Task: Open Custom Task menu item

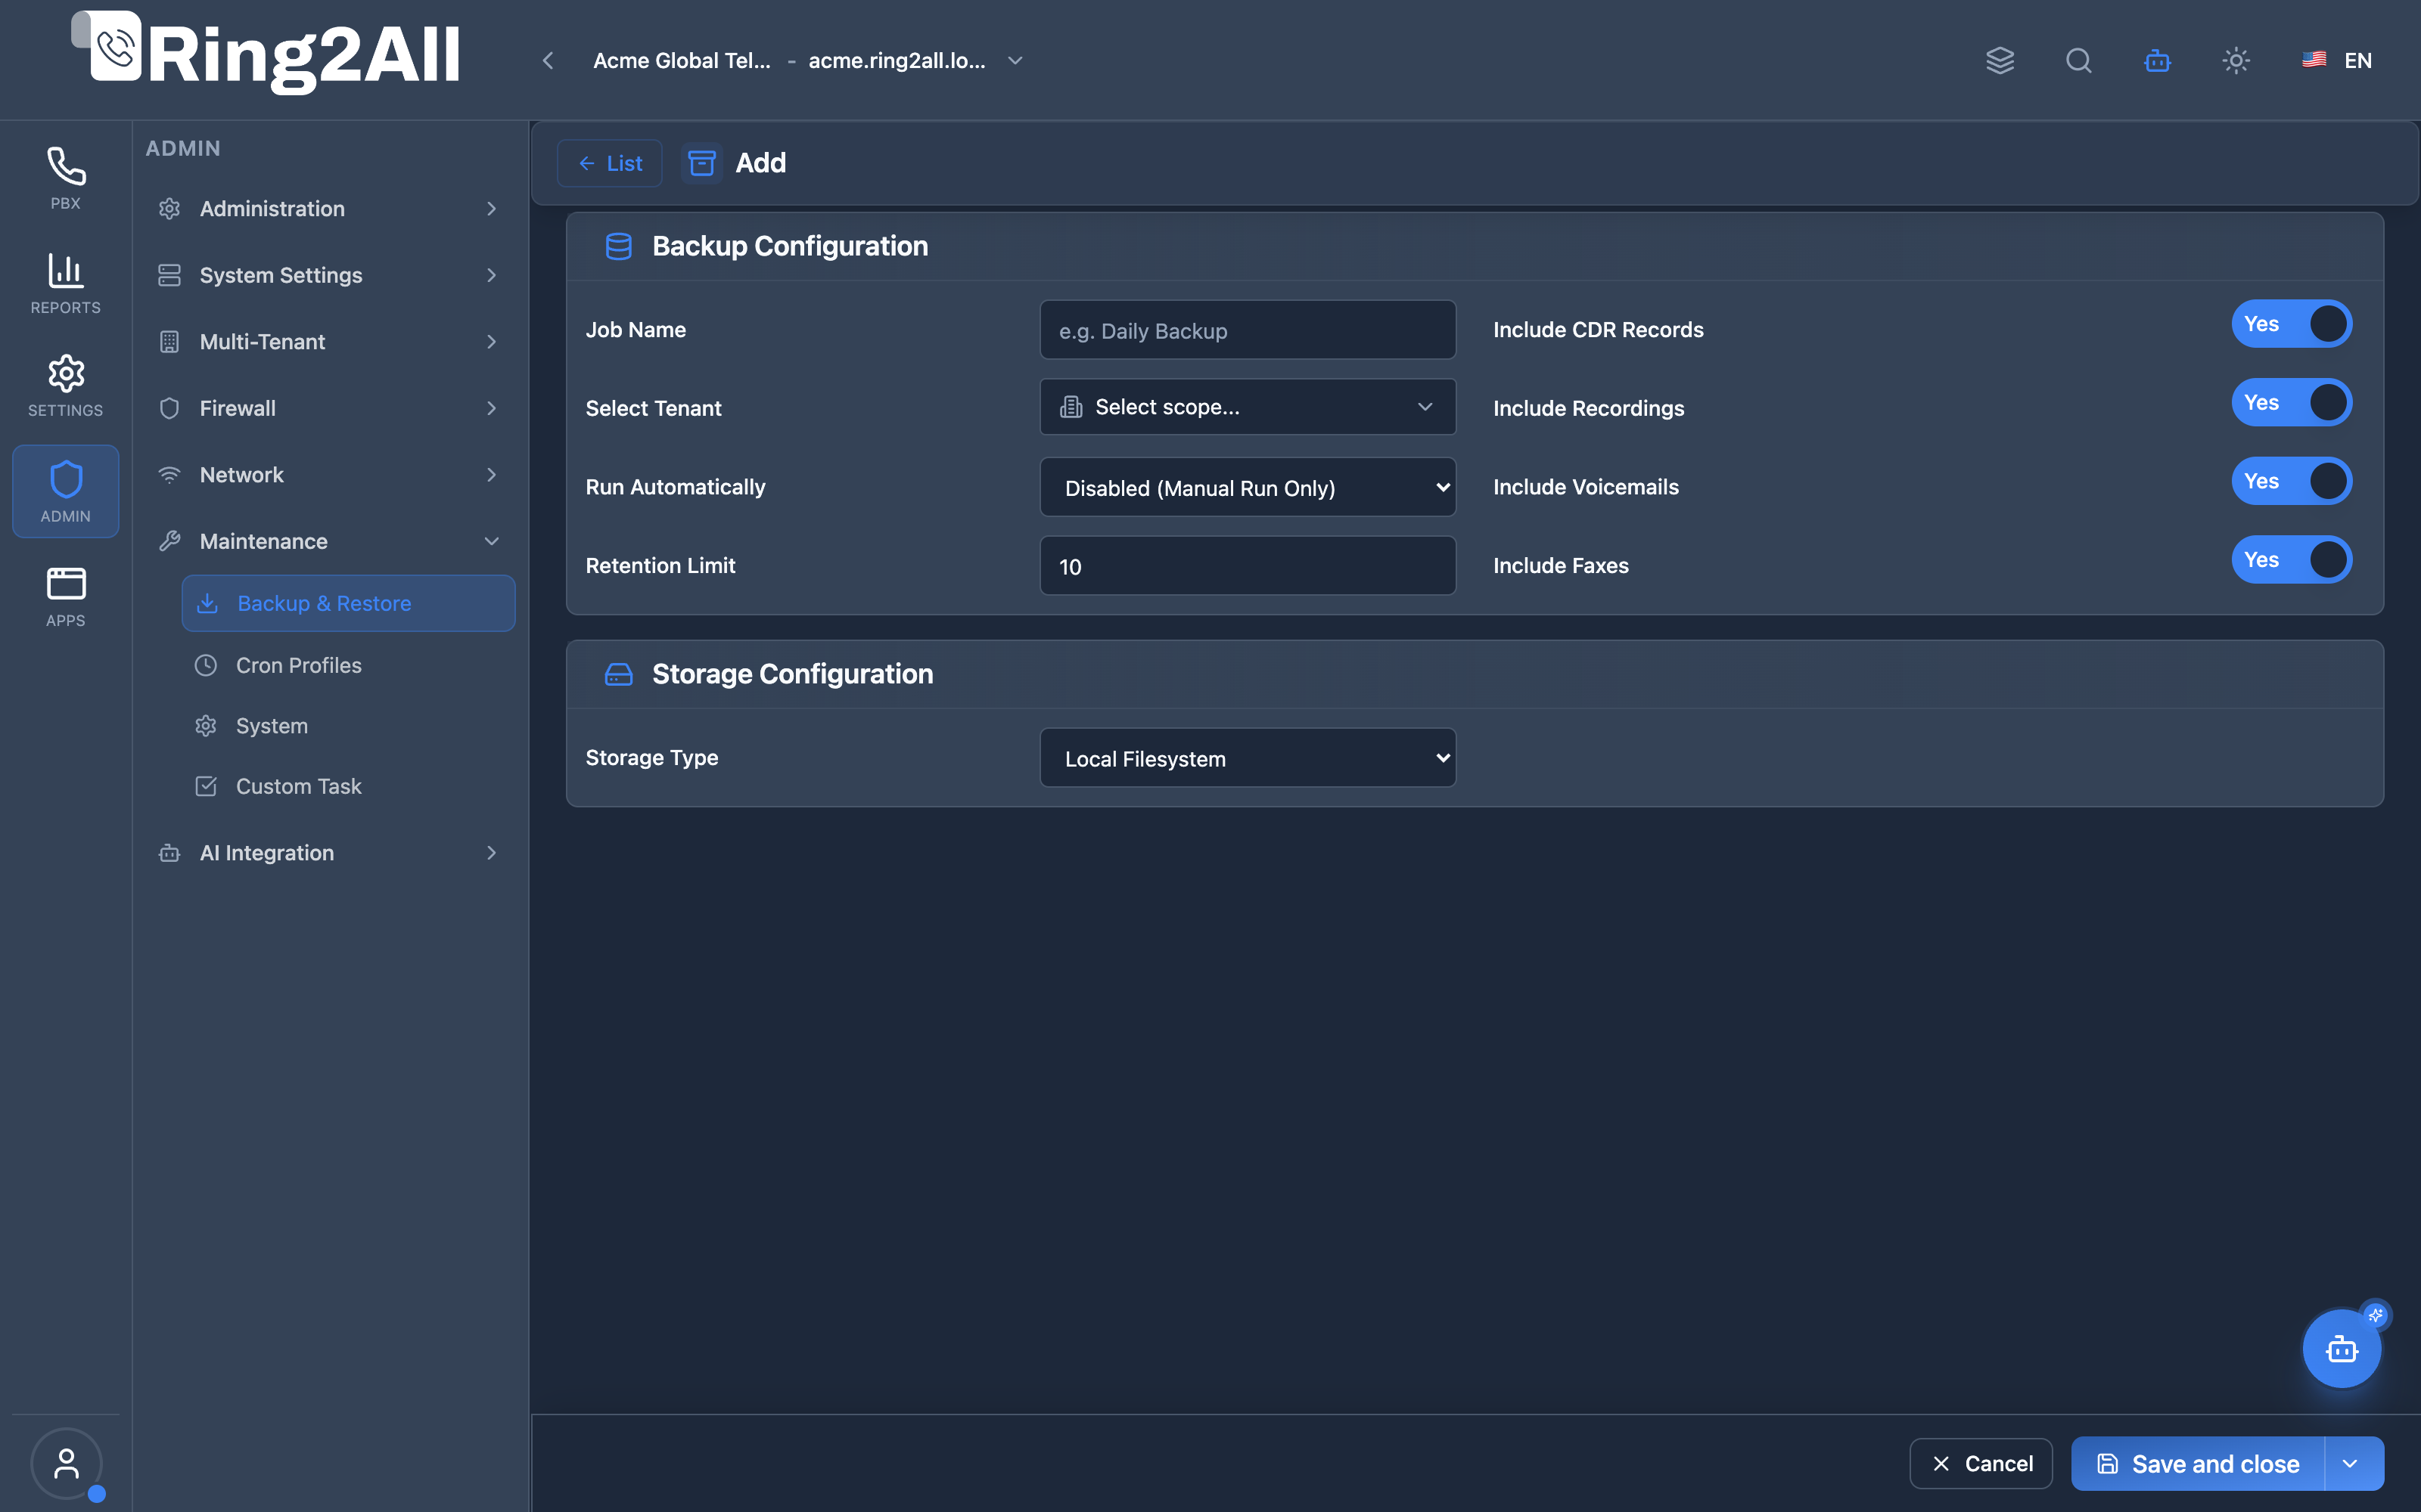Action: point(348,786)
